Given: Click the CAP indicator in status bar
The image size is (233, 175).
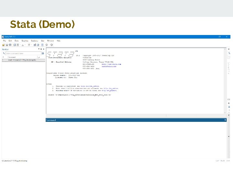Looking at the screenshot, I should coord(217,161).
